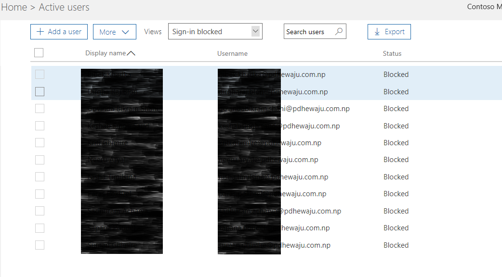Click the Export button

389,32
